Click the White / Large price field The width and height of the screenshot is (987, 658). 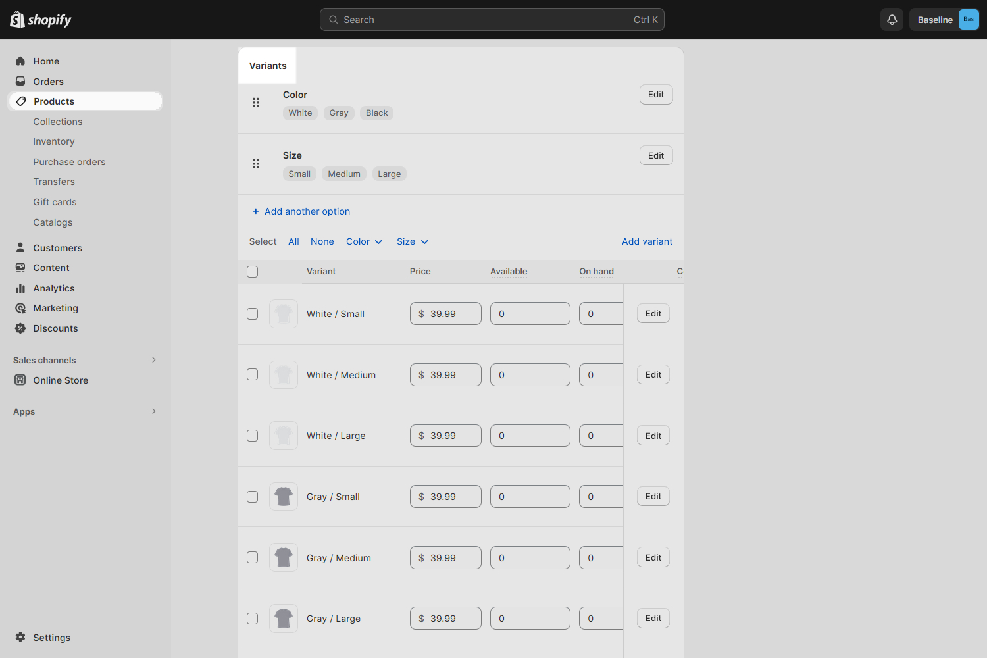(445, 435)
